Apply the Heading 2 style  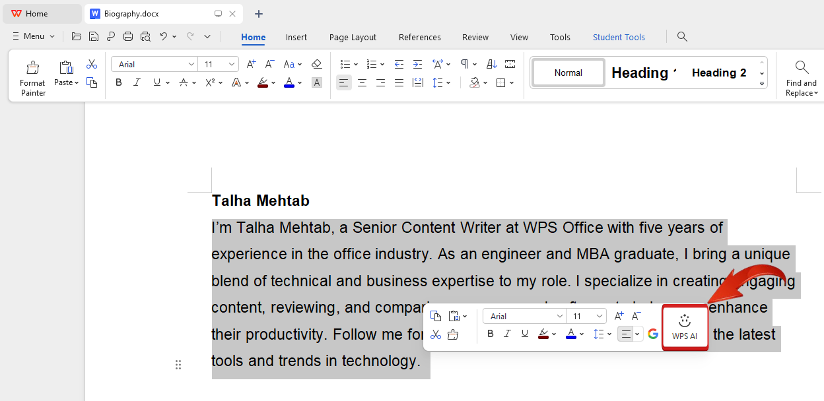coord(719,73)
